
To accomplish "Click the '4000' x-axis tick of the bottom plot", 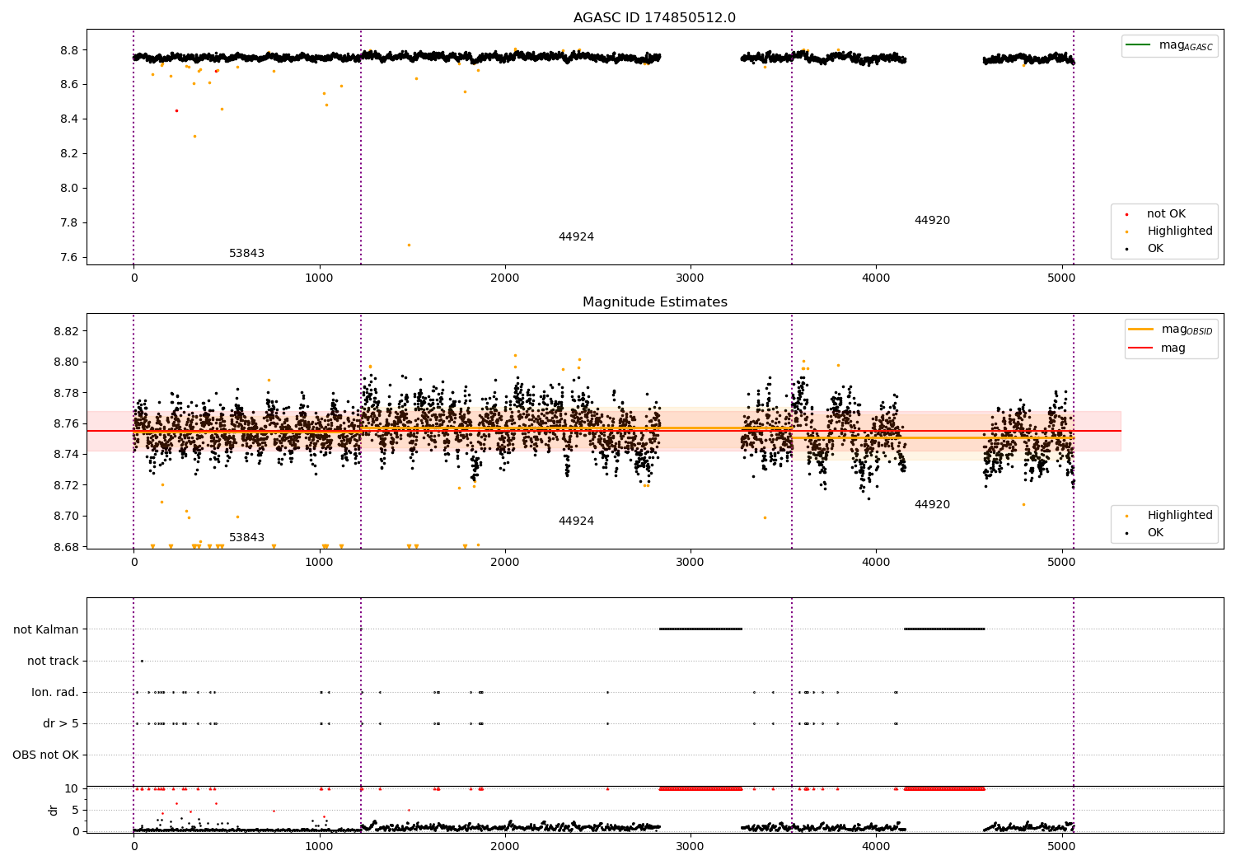I will pos(876,846).
